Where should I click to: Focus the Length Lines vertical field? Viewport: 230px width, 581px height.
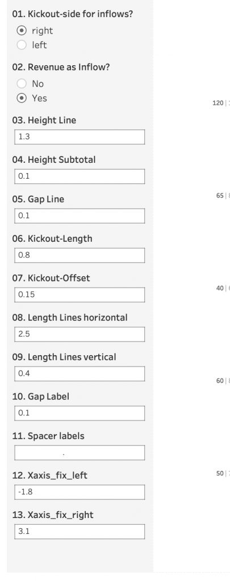[x=80, y=373]
